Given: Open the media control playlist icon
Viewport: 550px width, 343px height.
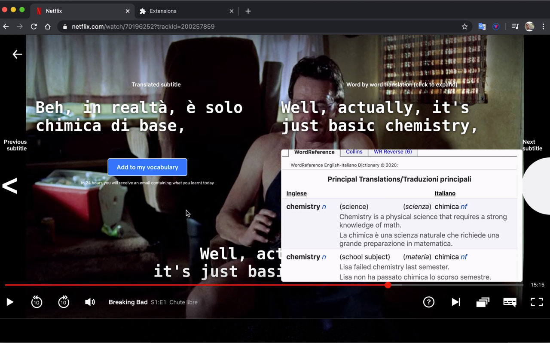Looking at the screenshot, I should pos(515,27).
